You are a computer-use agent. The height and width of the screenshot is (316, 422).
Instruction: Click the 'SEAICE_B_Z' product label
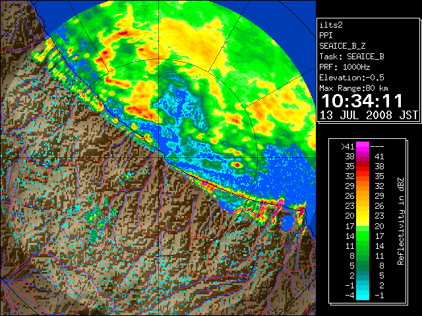342,46
